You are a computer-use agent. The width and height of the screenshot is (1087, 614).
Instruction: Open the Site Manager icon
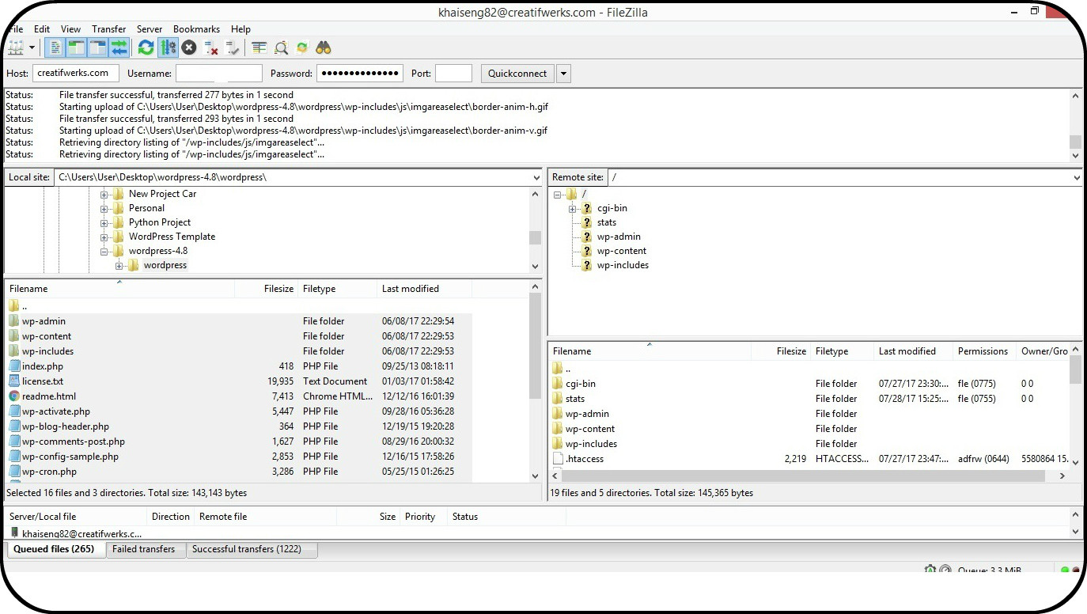click(x=15, y=47)
